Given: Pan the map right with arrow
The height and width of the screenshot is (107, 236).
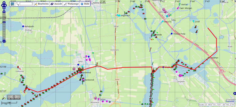Looking at the screenshot, I should click(7, 5).
